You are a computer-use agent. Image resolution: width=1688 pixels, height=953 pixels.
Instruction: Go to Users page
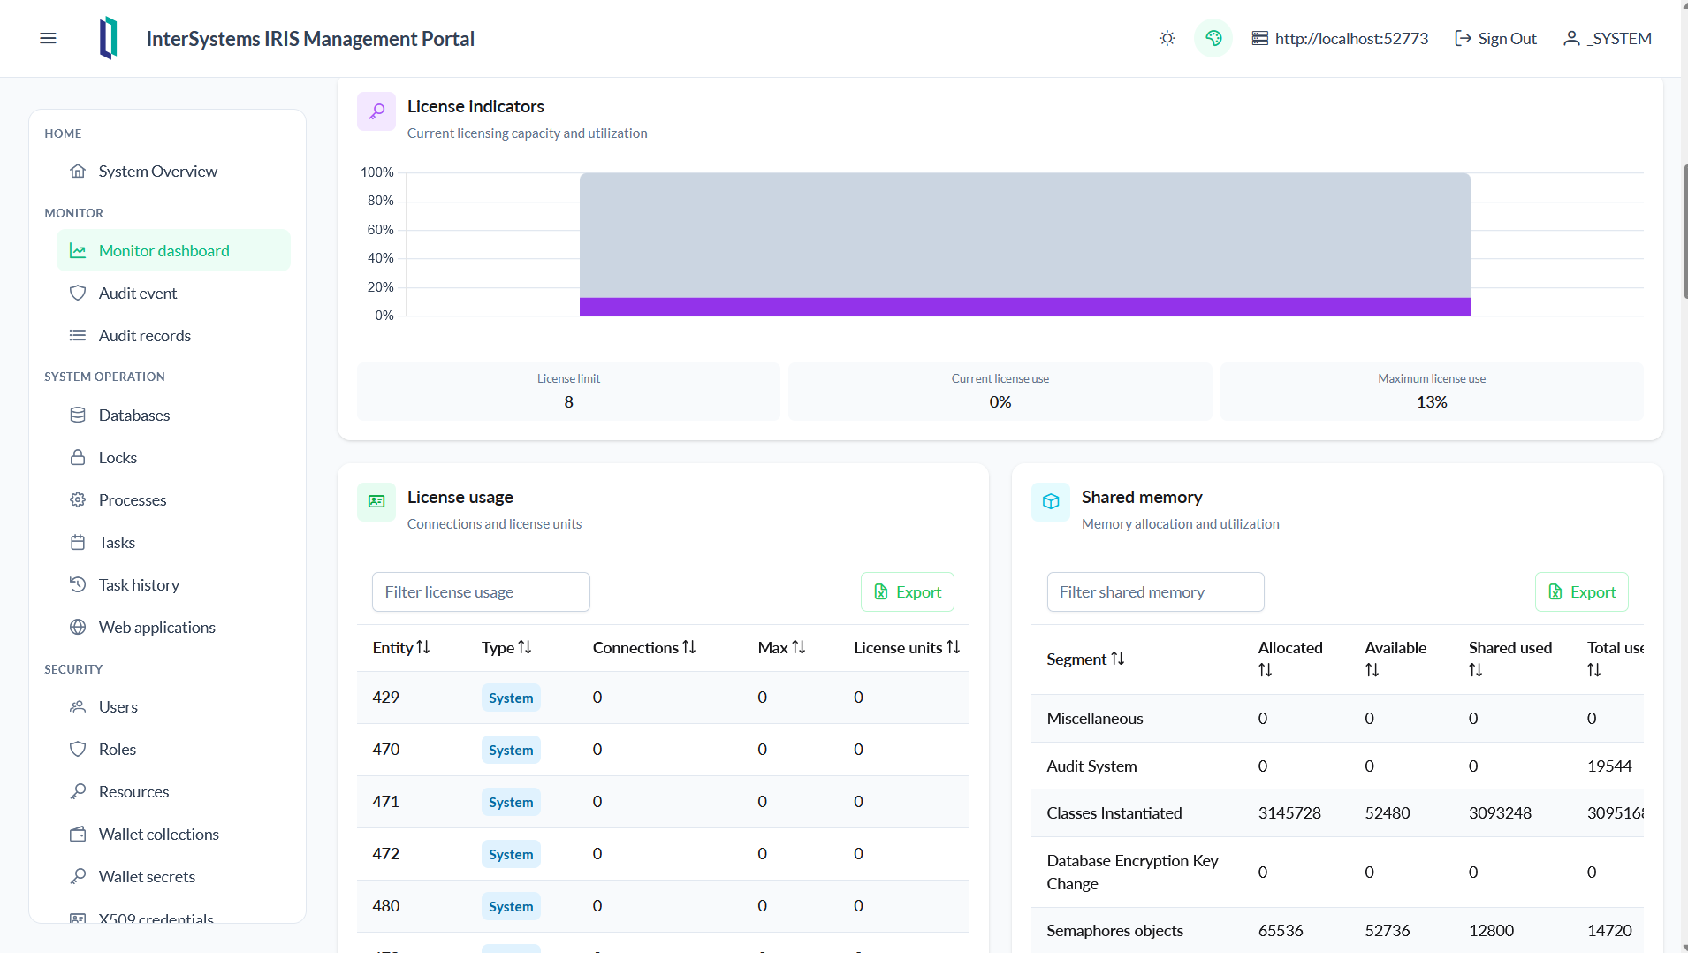coord(173,706)
